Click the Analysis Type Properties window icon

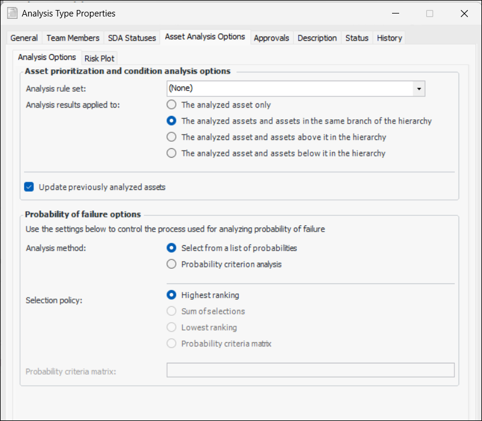click(11, 14)
